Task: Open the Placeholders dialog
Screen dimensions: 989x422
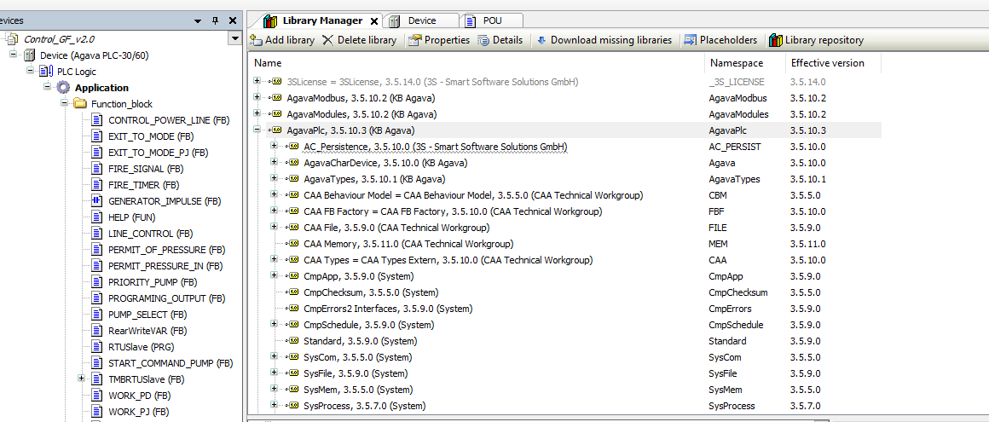Action: point(691,40)
